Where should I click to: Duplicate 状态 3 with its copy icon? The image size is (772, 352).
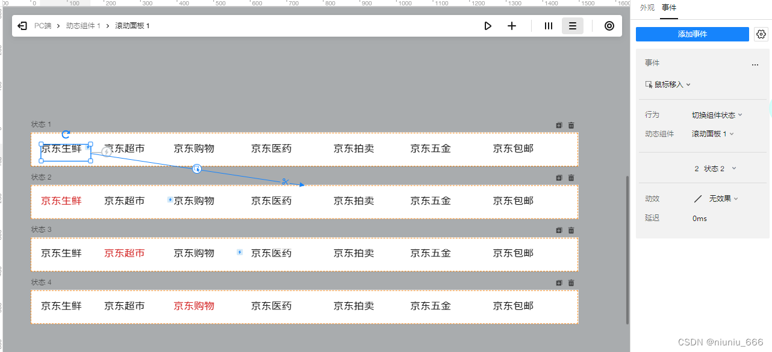tap(559, 230)
